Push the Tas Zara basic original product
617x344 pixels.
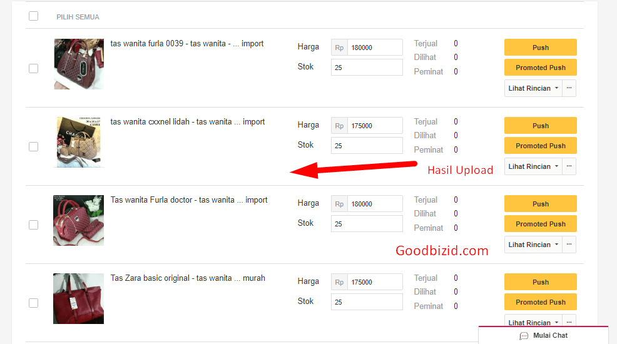click(540, 282)
